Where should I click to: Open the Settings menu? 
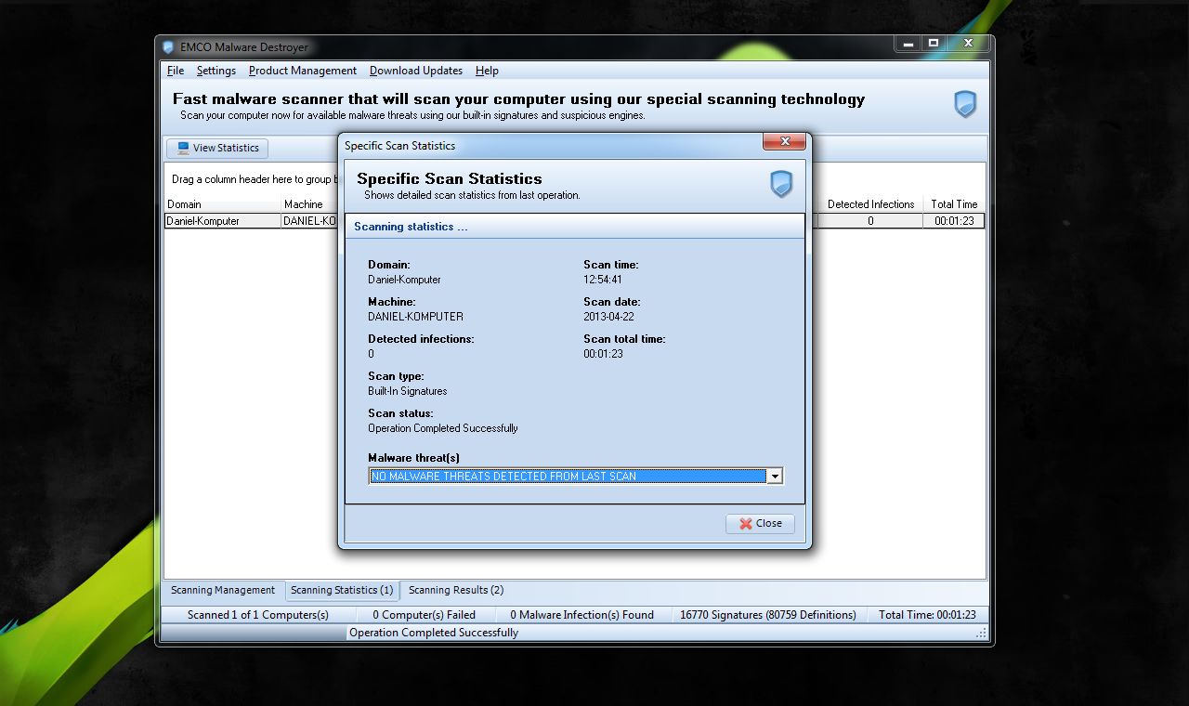(216, 71)
